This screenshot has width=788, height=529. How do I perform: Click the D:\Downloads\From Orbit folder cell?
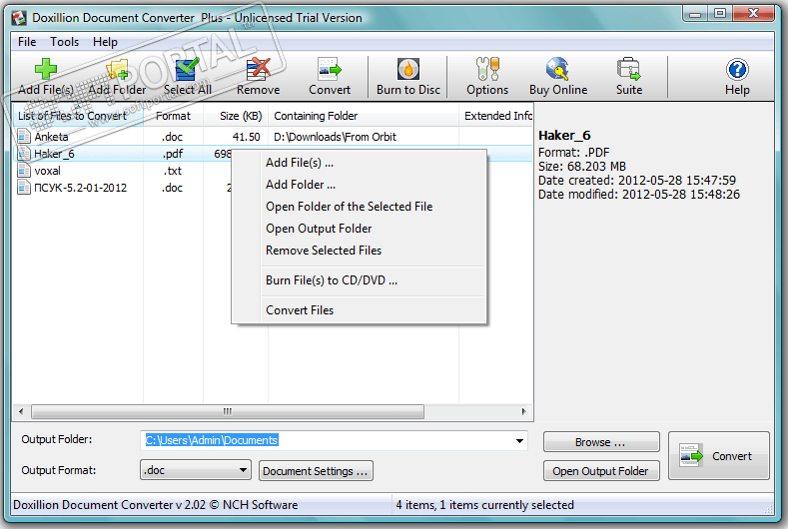(335, 137)
